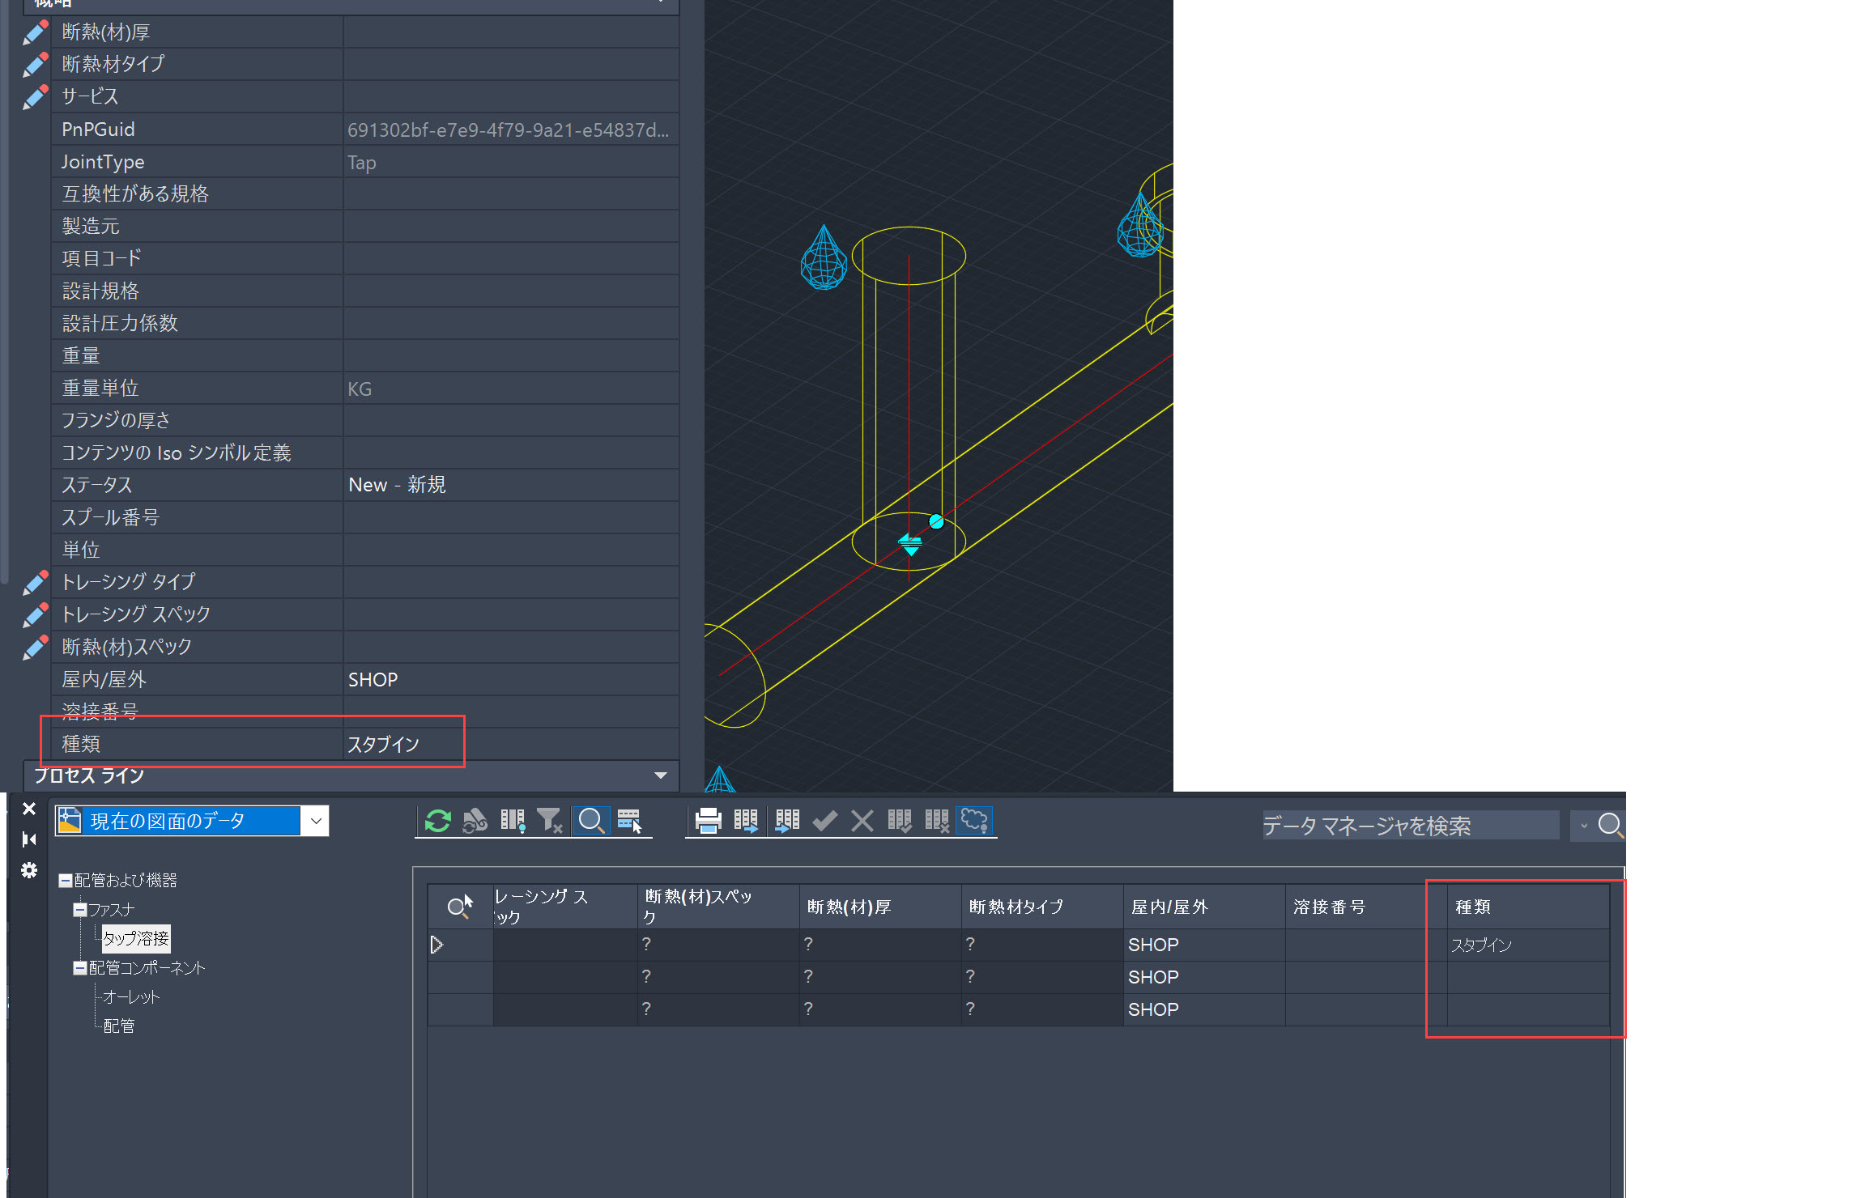Image resolution: width=1865 pixels, height=1198 pixels.
Task: Click pencil icon beside 断熱(材)スペック
Action: coord(35,647)
